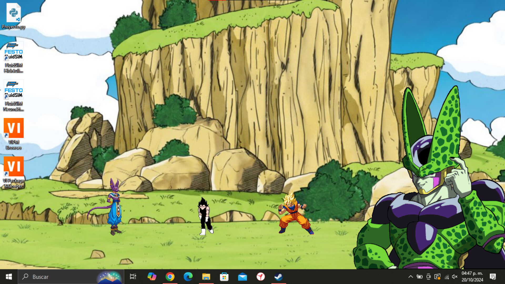This screenshot has height=284, width=505.
Task: Open File Explorer from the taskbar
Action: (x=206, y=277)
